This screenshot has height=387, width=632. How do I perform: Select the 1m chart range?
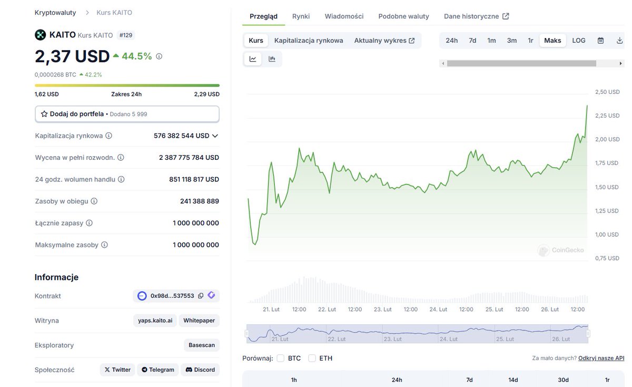pos(491,41)
